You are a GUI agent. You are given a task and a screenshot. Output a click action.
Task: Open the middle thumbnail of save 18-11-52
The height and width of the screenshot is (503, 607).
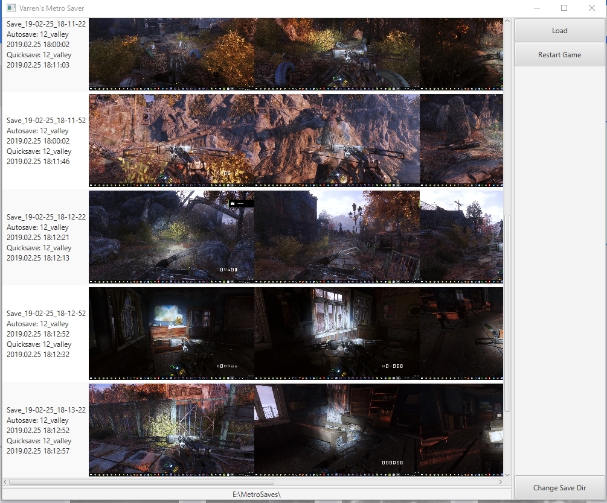point(337,141)
